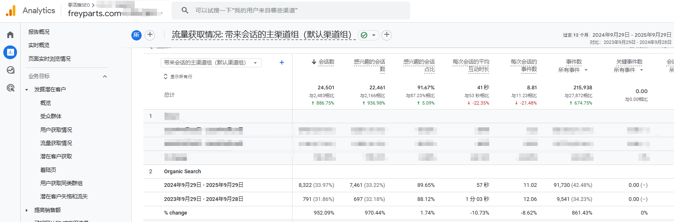Open the green checkmark status dropdown
674x222 pixels.
(x=368, y=35)
